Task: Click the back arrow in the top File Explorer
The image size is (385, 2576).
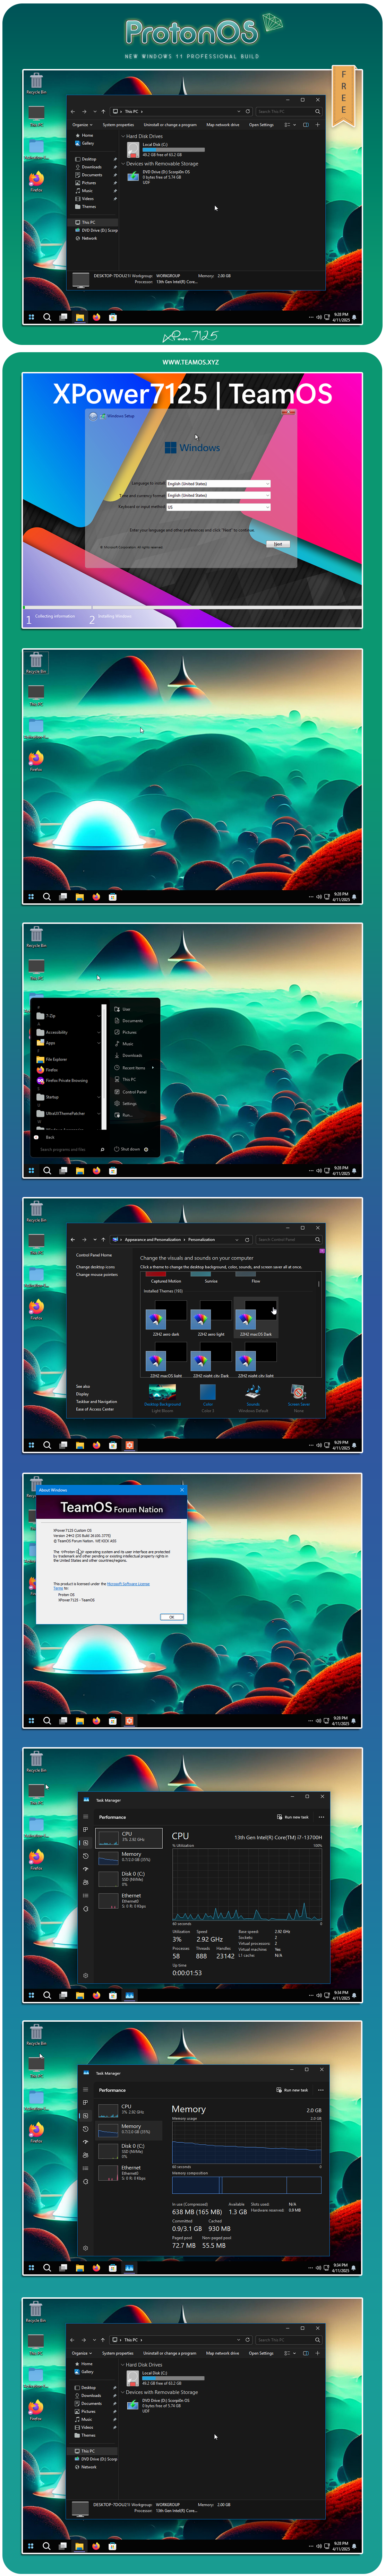Action: point(73,112)
